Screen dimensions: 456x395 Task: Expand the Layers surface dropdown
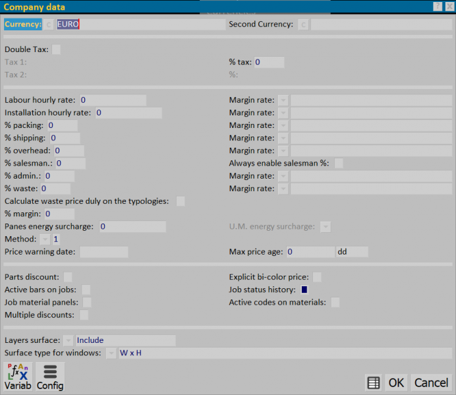pyautogui.click(x=68, y=340)
